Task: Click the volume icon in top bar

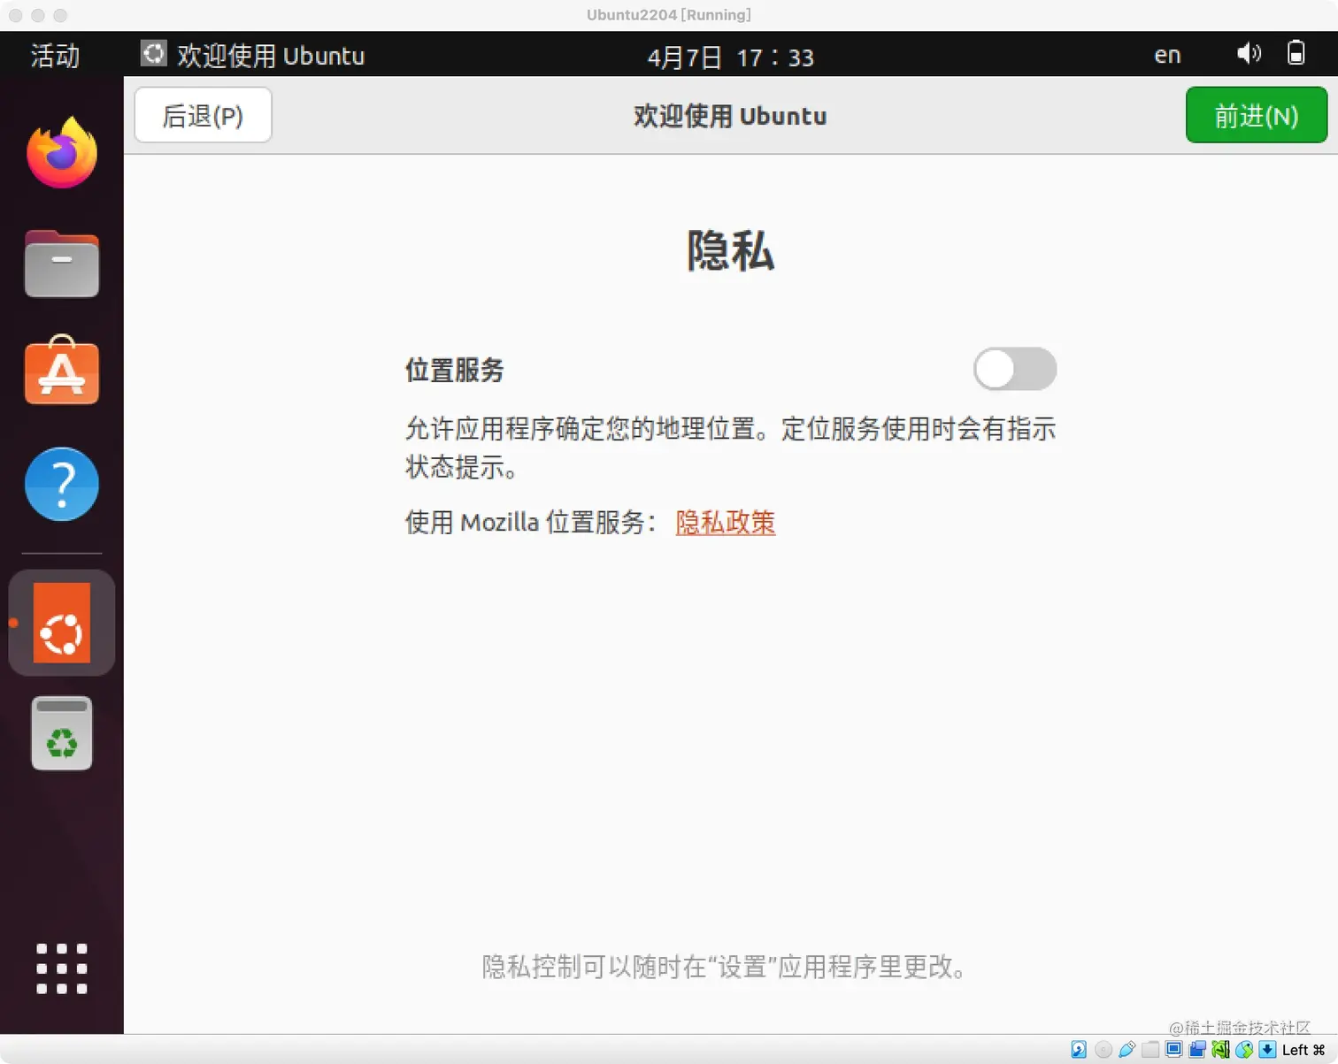Action: click(x=1249, y=54)
